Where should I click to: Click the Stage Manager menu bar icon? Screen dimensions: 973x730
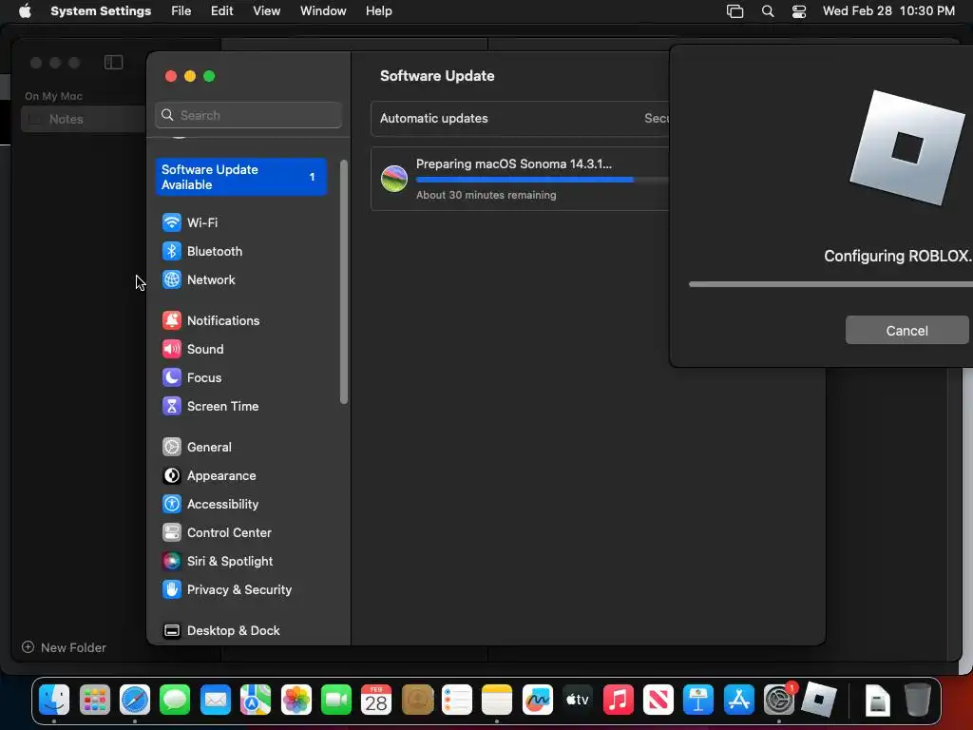tap(735, 11)
